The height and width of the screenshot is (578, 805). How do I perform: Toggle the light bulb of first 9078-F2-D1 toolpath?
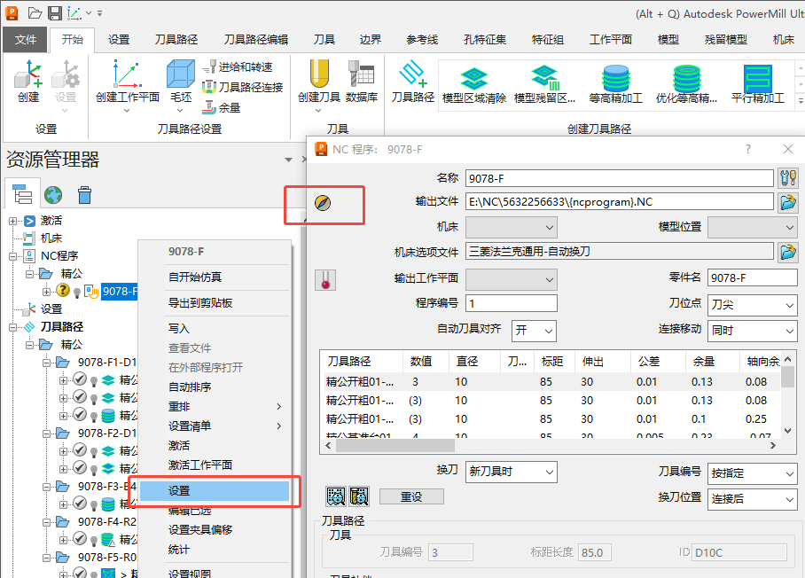coord(94,450)
